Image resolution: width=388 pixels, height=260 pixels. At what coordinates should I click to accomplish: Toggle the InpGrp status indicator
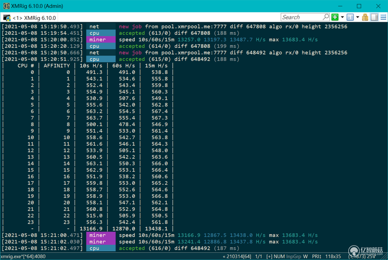(293, 257)
